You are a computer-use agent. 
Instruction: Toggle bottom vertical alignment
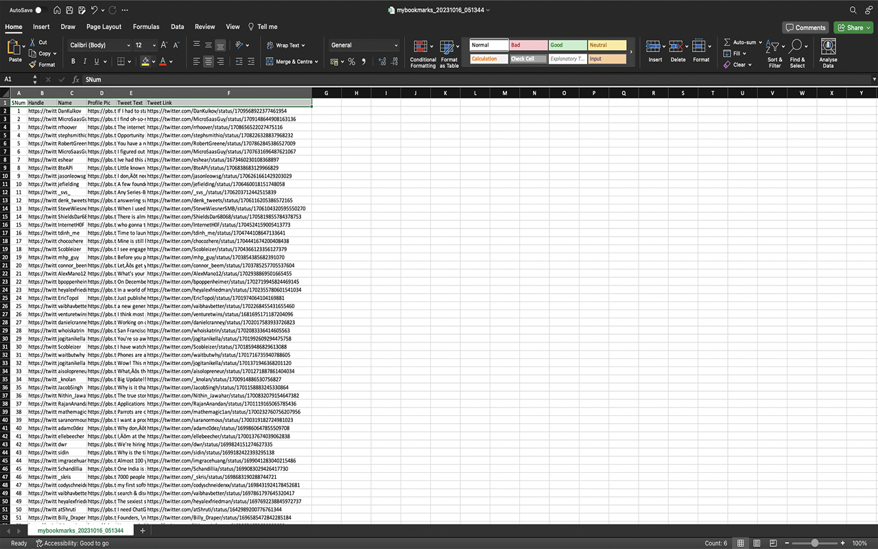click(220, 45)
